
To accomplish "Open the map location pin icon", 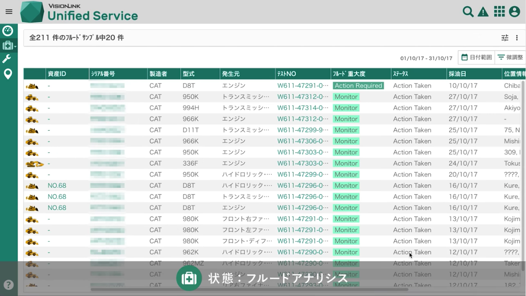I will (8, 74).
